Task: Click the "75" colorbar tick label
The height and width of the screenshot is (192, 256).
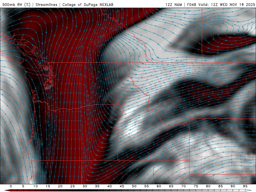Action: [x=196, y=186]
